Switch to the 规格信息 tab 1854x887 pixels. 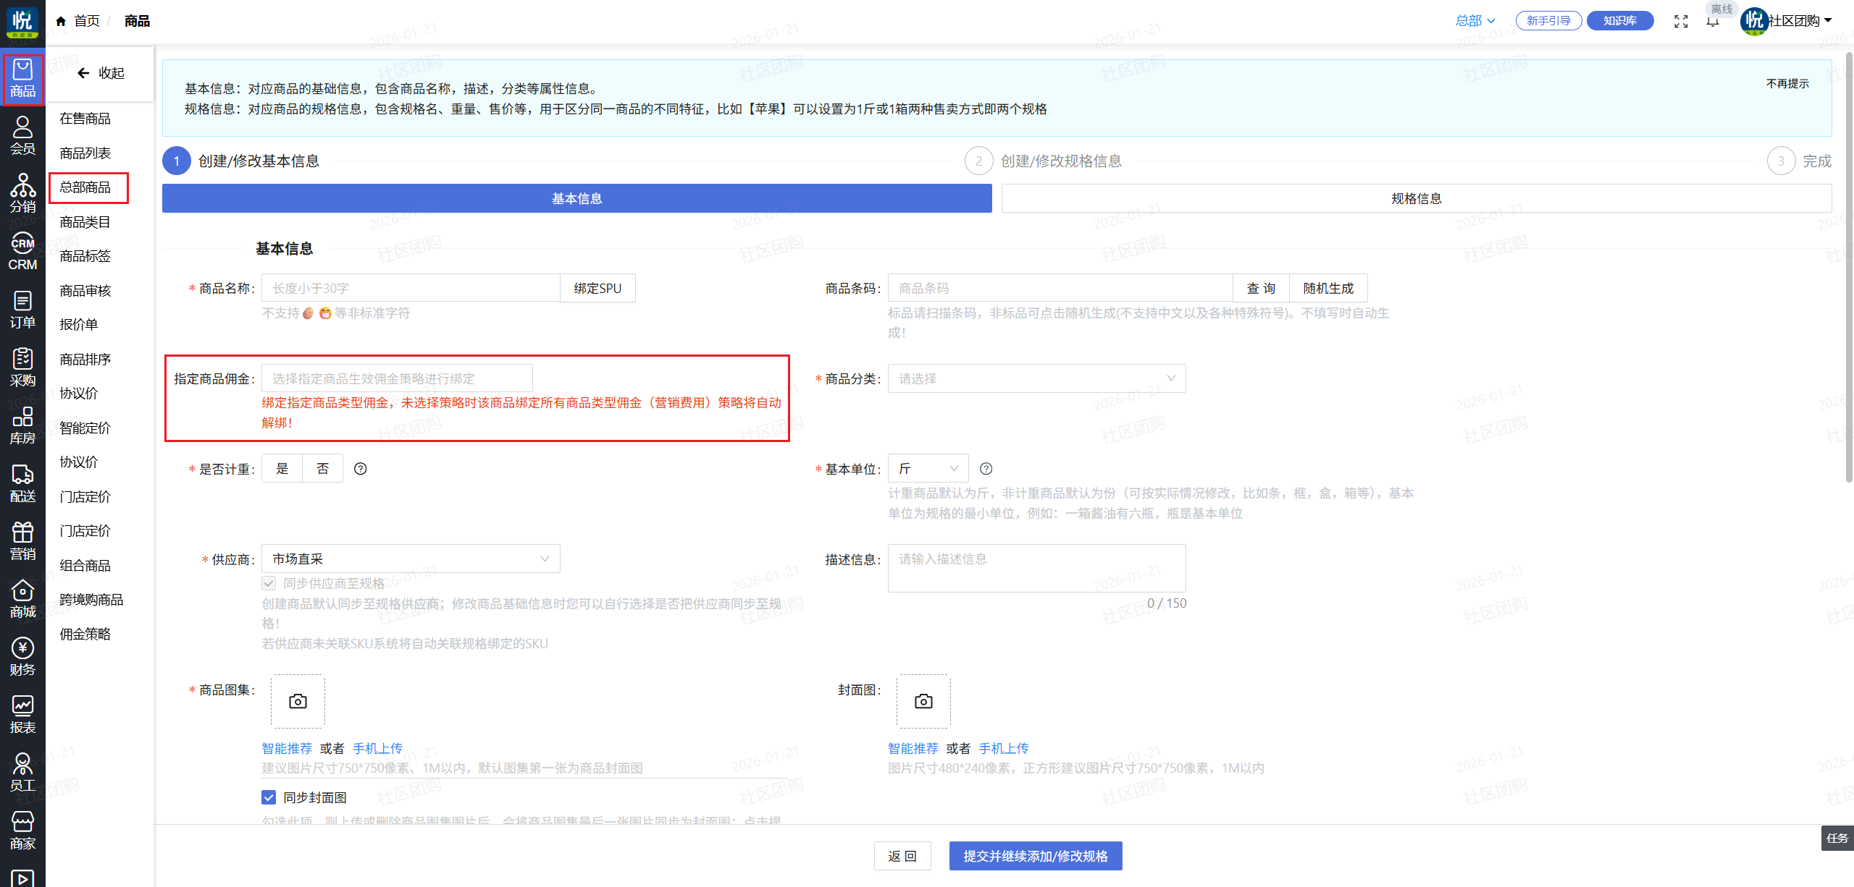1416,198
